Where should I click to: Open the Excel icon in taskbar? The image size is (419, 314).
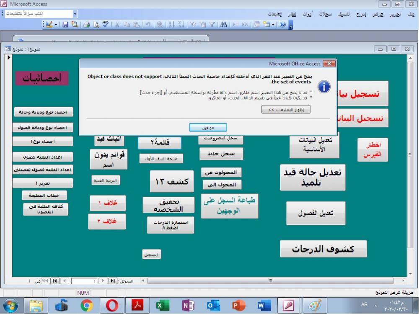pos(163,305)
